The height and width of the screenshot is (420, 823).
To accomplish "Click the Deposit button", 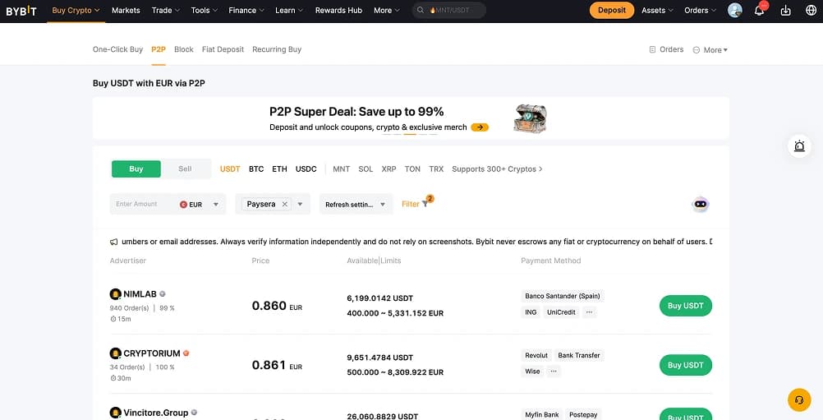I will point(611,11).
